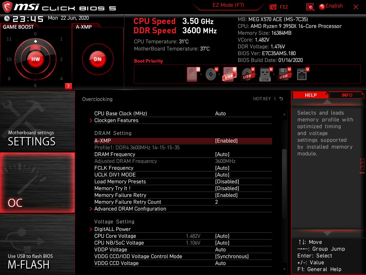Viewport: 366px width, 275px height.
Task: Take a screenshot with the F12 camera icon
Action: [273, 7]
